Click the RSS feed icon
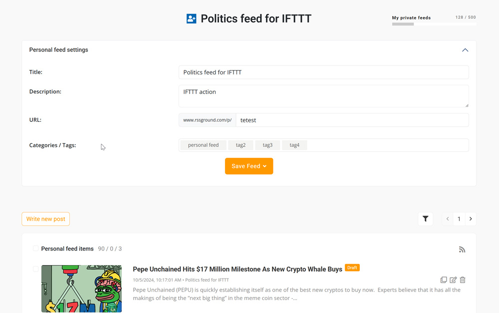499x313 pixels. point(462,250)
